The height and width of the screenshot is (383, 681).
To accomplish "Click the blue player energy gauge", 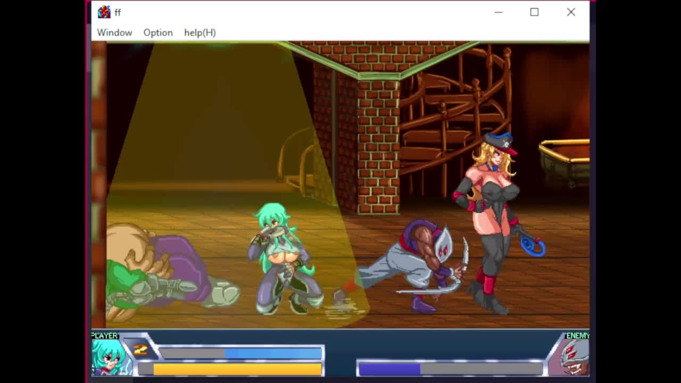I will tap(273, 353).
